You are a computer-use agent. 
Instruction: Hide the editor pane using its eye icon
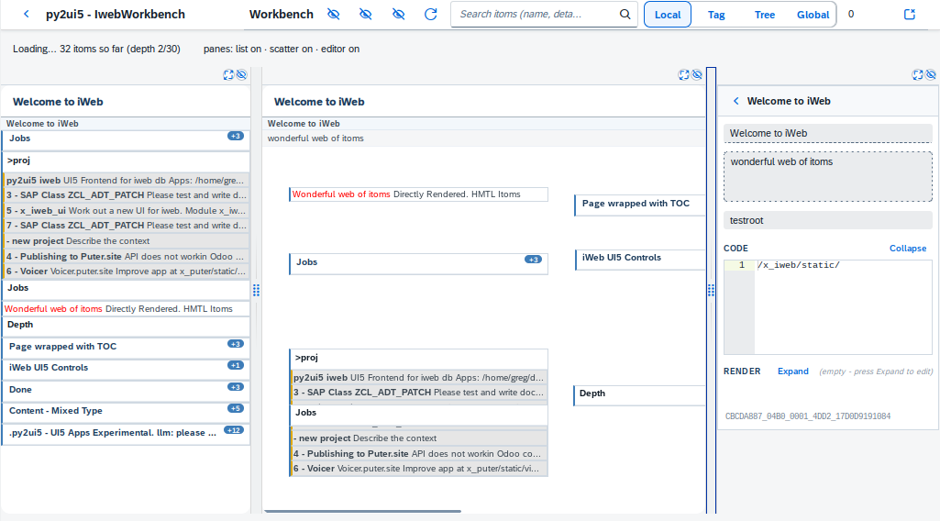click(x=931, y=75)
